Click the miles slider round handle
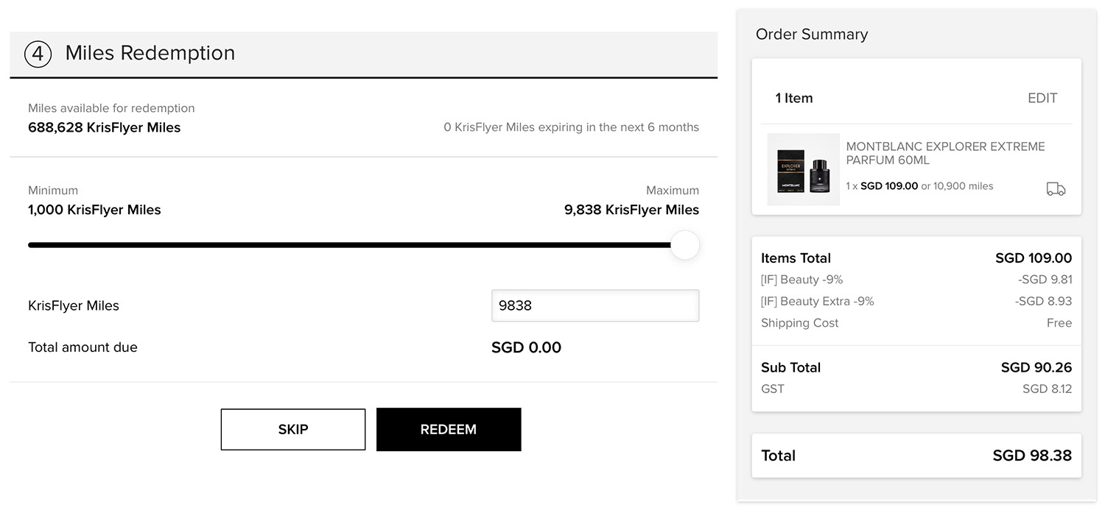1105x510 pixels. [x=684, y=245]
